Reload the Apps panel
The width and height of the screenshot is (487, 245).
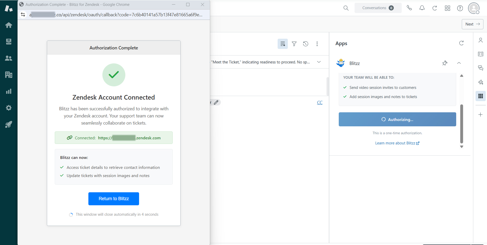click(461, 43)
